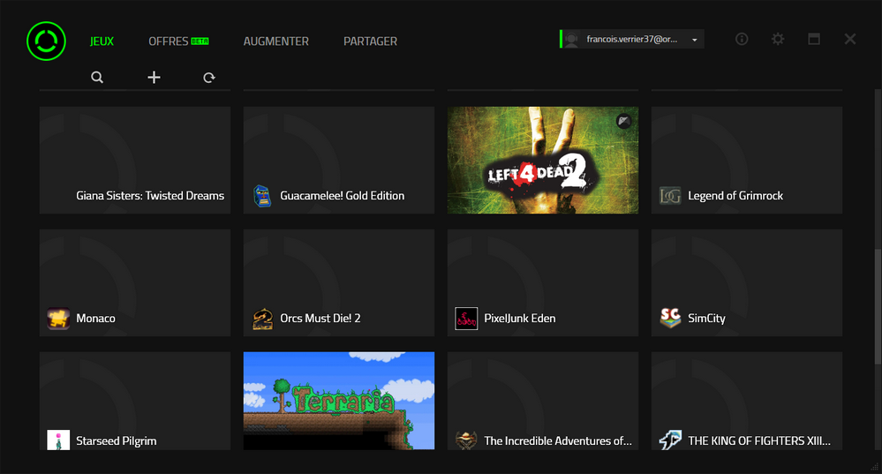
Task: Click the edit badge on the Left 4 Dead 2 cover
Action: coord(624,121)
